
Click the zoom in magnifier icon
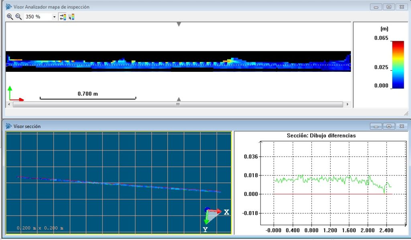(10, 17)
